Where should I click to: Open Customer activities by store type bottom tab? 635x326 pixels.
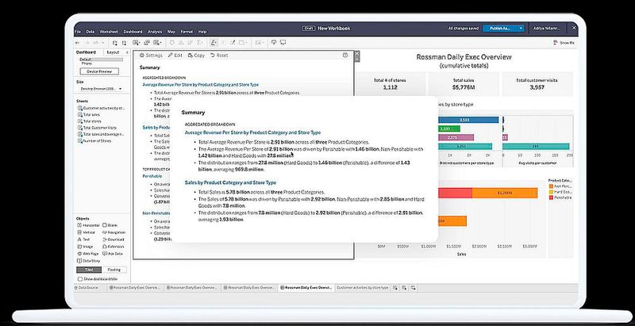362,288
